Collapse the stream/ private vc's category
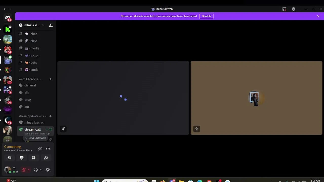Image resolution: width=324 pixels, height=182 pixels. click(x=33, y=116)
